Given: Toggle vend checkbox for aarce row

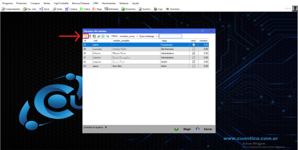Looking at the screenshot, I should pos(194,66).
